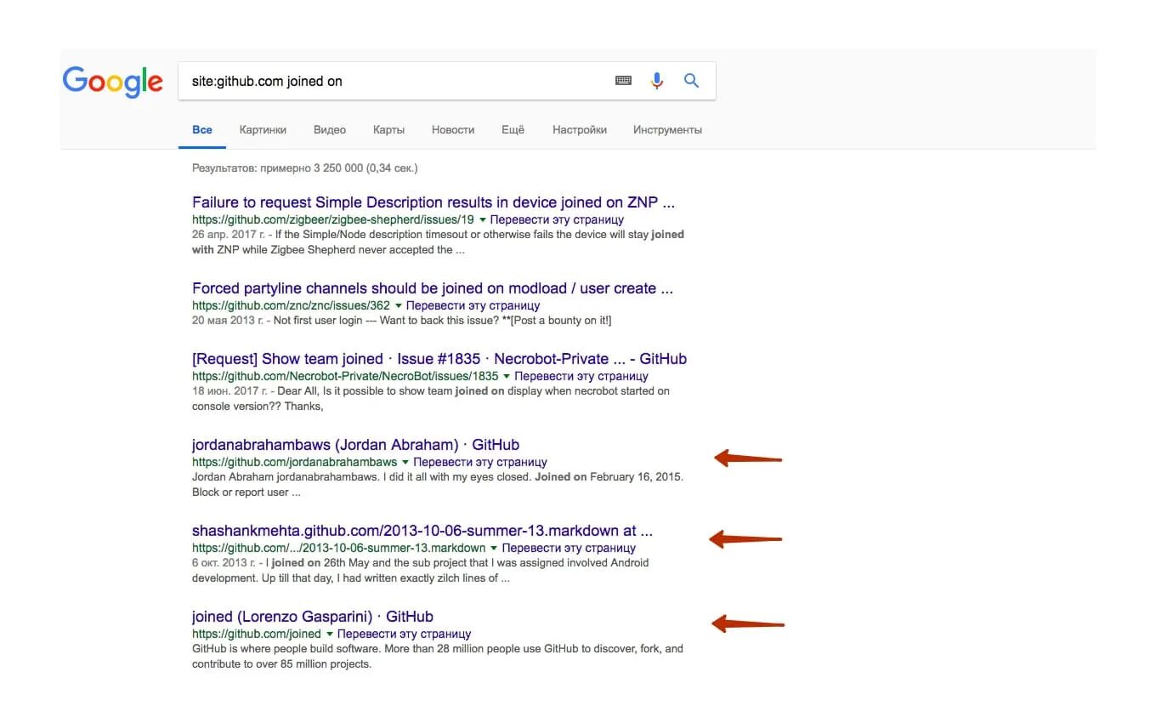The height and width of the screenshot is (723, 1156).
Task: Open '[Request] Show team joined' result
Action: pos(439,359)
